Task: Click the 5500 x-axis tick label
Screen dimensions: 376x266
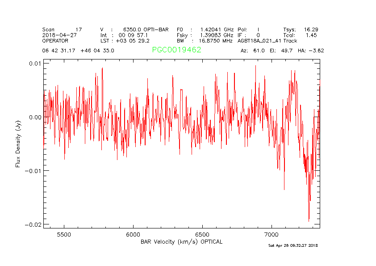Action: [64, 235]
